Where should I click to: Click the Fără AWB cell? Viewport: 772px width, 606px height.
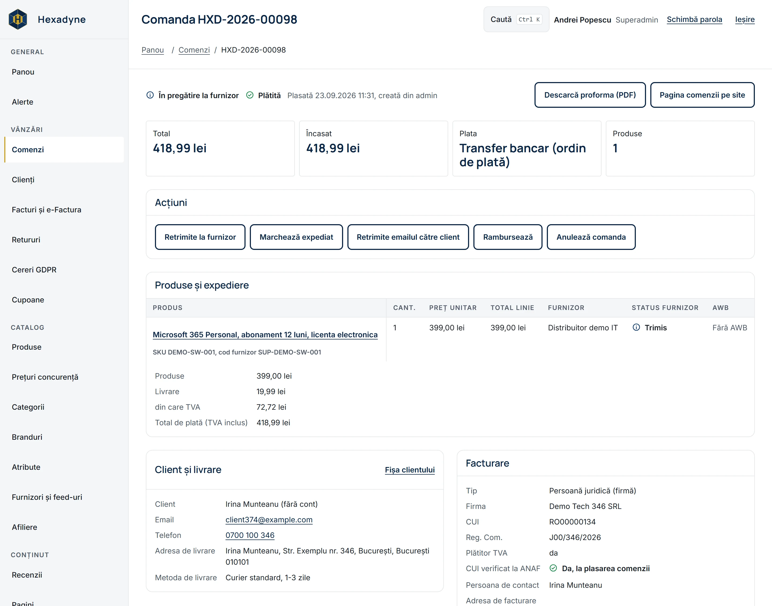click(x=729, y=327)
